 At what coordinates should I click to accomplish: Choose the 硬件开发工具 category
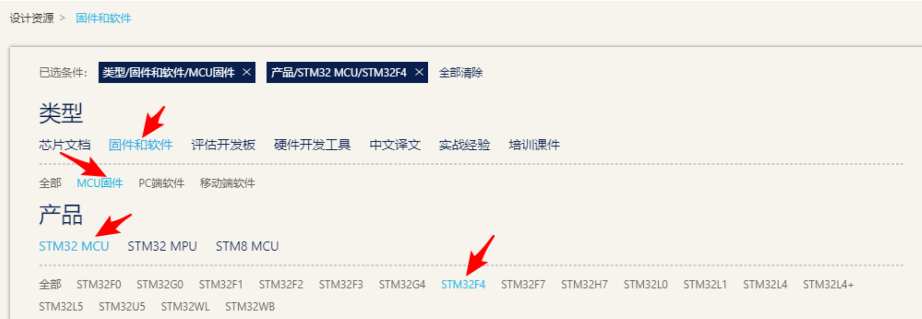(x=312, y=145)
